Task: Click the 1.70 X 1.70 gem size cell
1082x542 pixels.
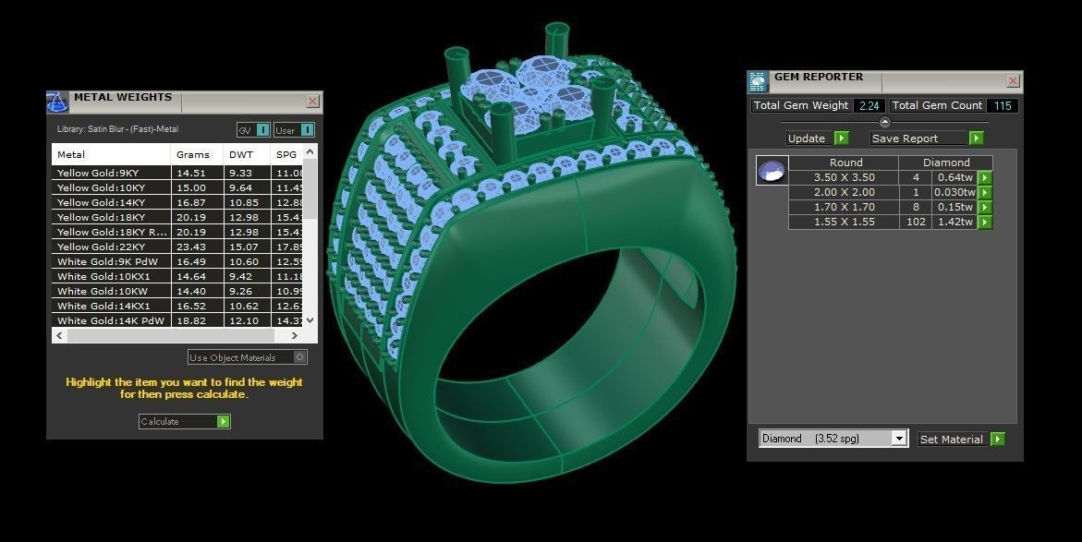Action: pos(844,207)
